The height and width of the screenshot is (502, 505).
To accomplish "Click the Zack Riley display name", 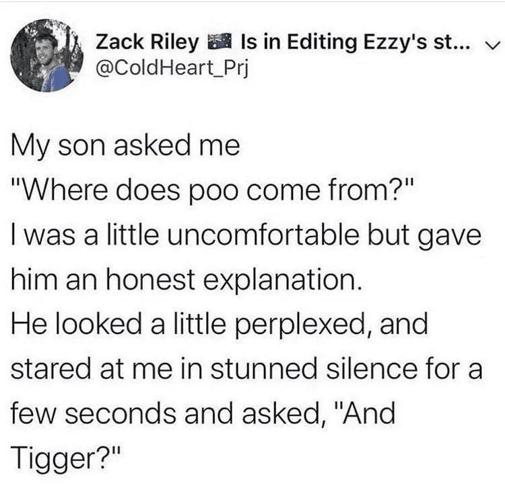I will (147, 42).
